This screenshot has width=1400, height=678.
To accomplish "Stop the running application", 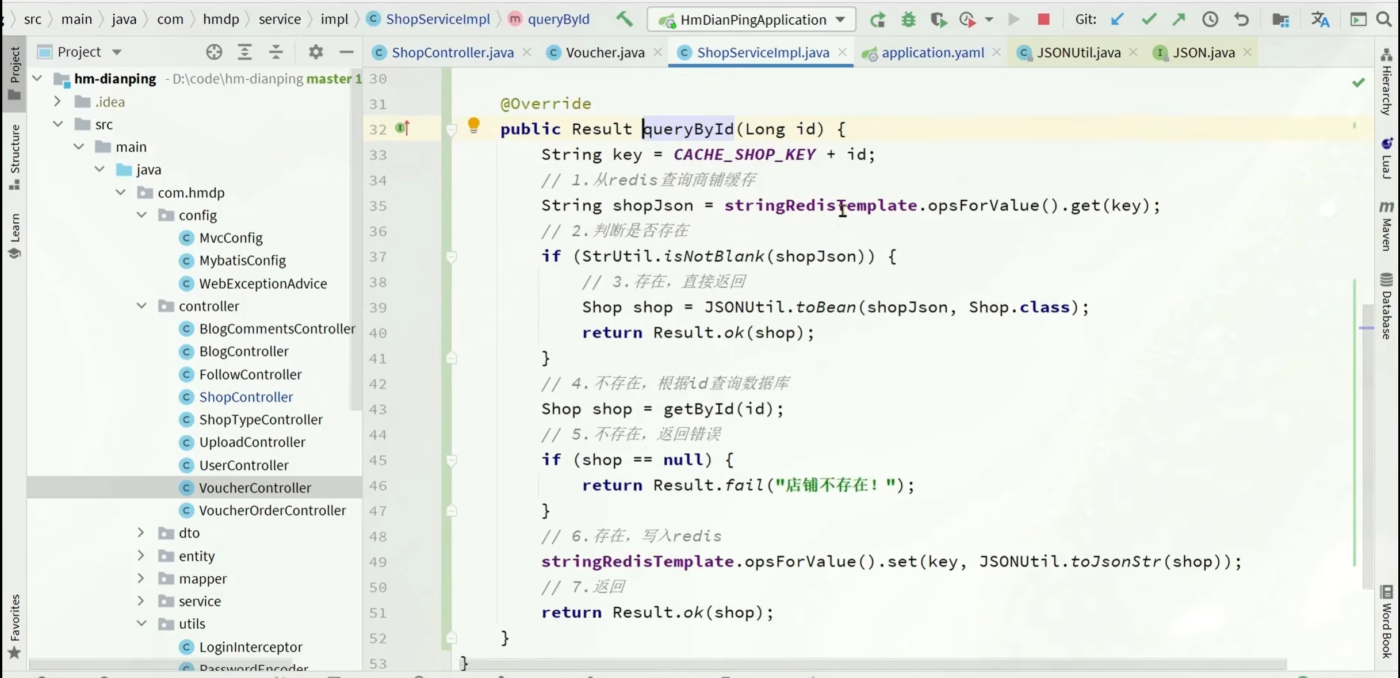I will click(x=1043, y=20).
